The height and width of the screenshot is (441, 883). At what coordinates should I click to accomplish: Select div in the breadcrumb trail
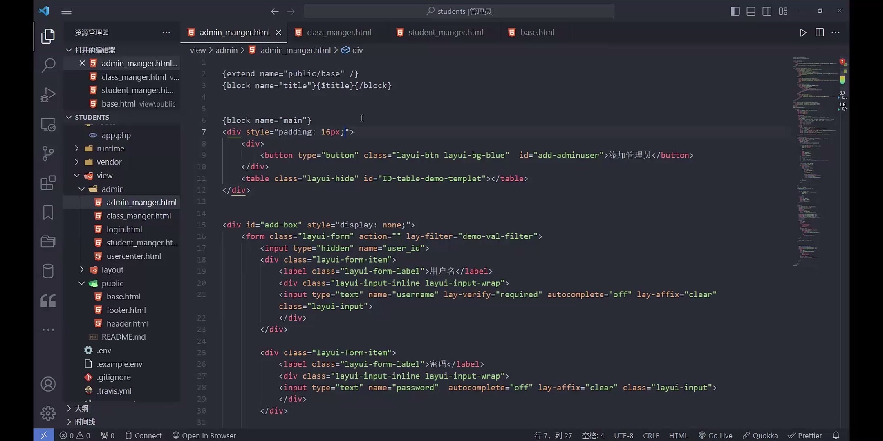click(358, 50)
